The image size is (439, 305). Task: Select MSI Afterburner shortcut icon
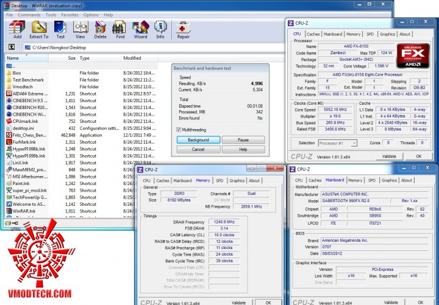tap(9, 177)
